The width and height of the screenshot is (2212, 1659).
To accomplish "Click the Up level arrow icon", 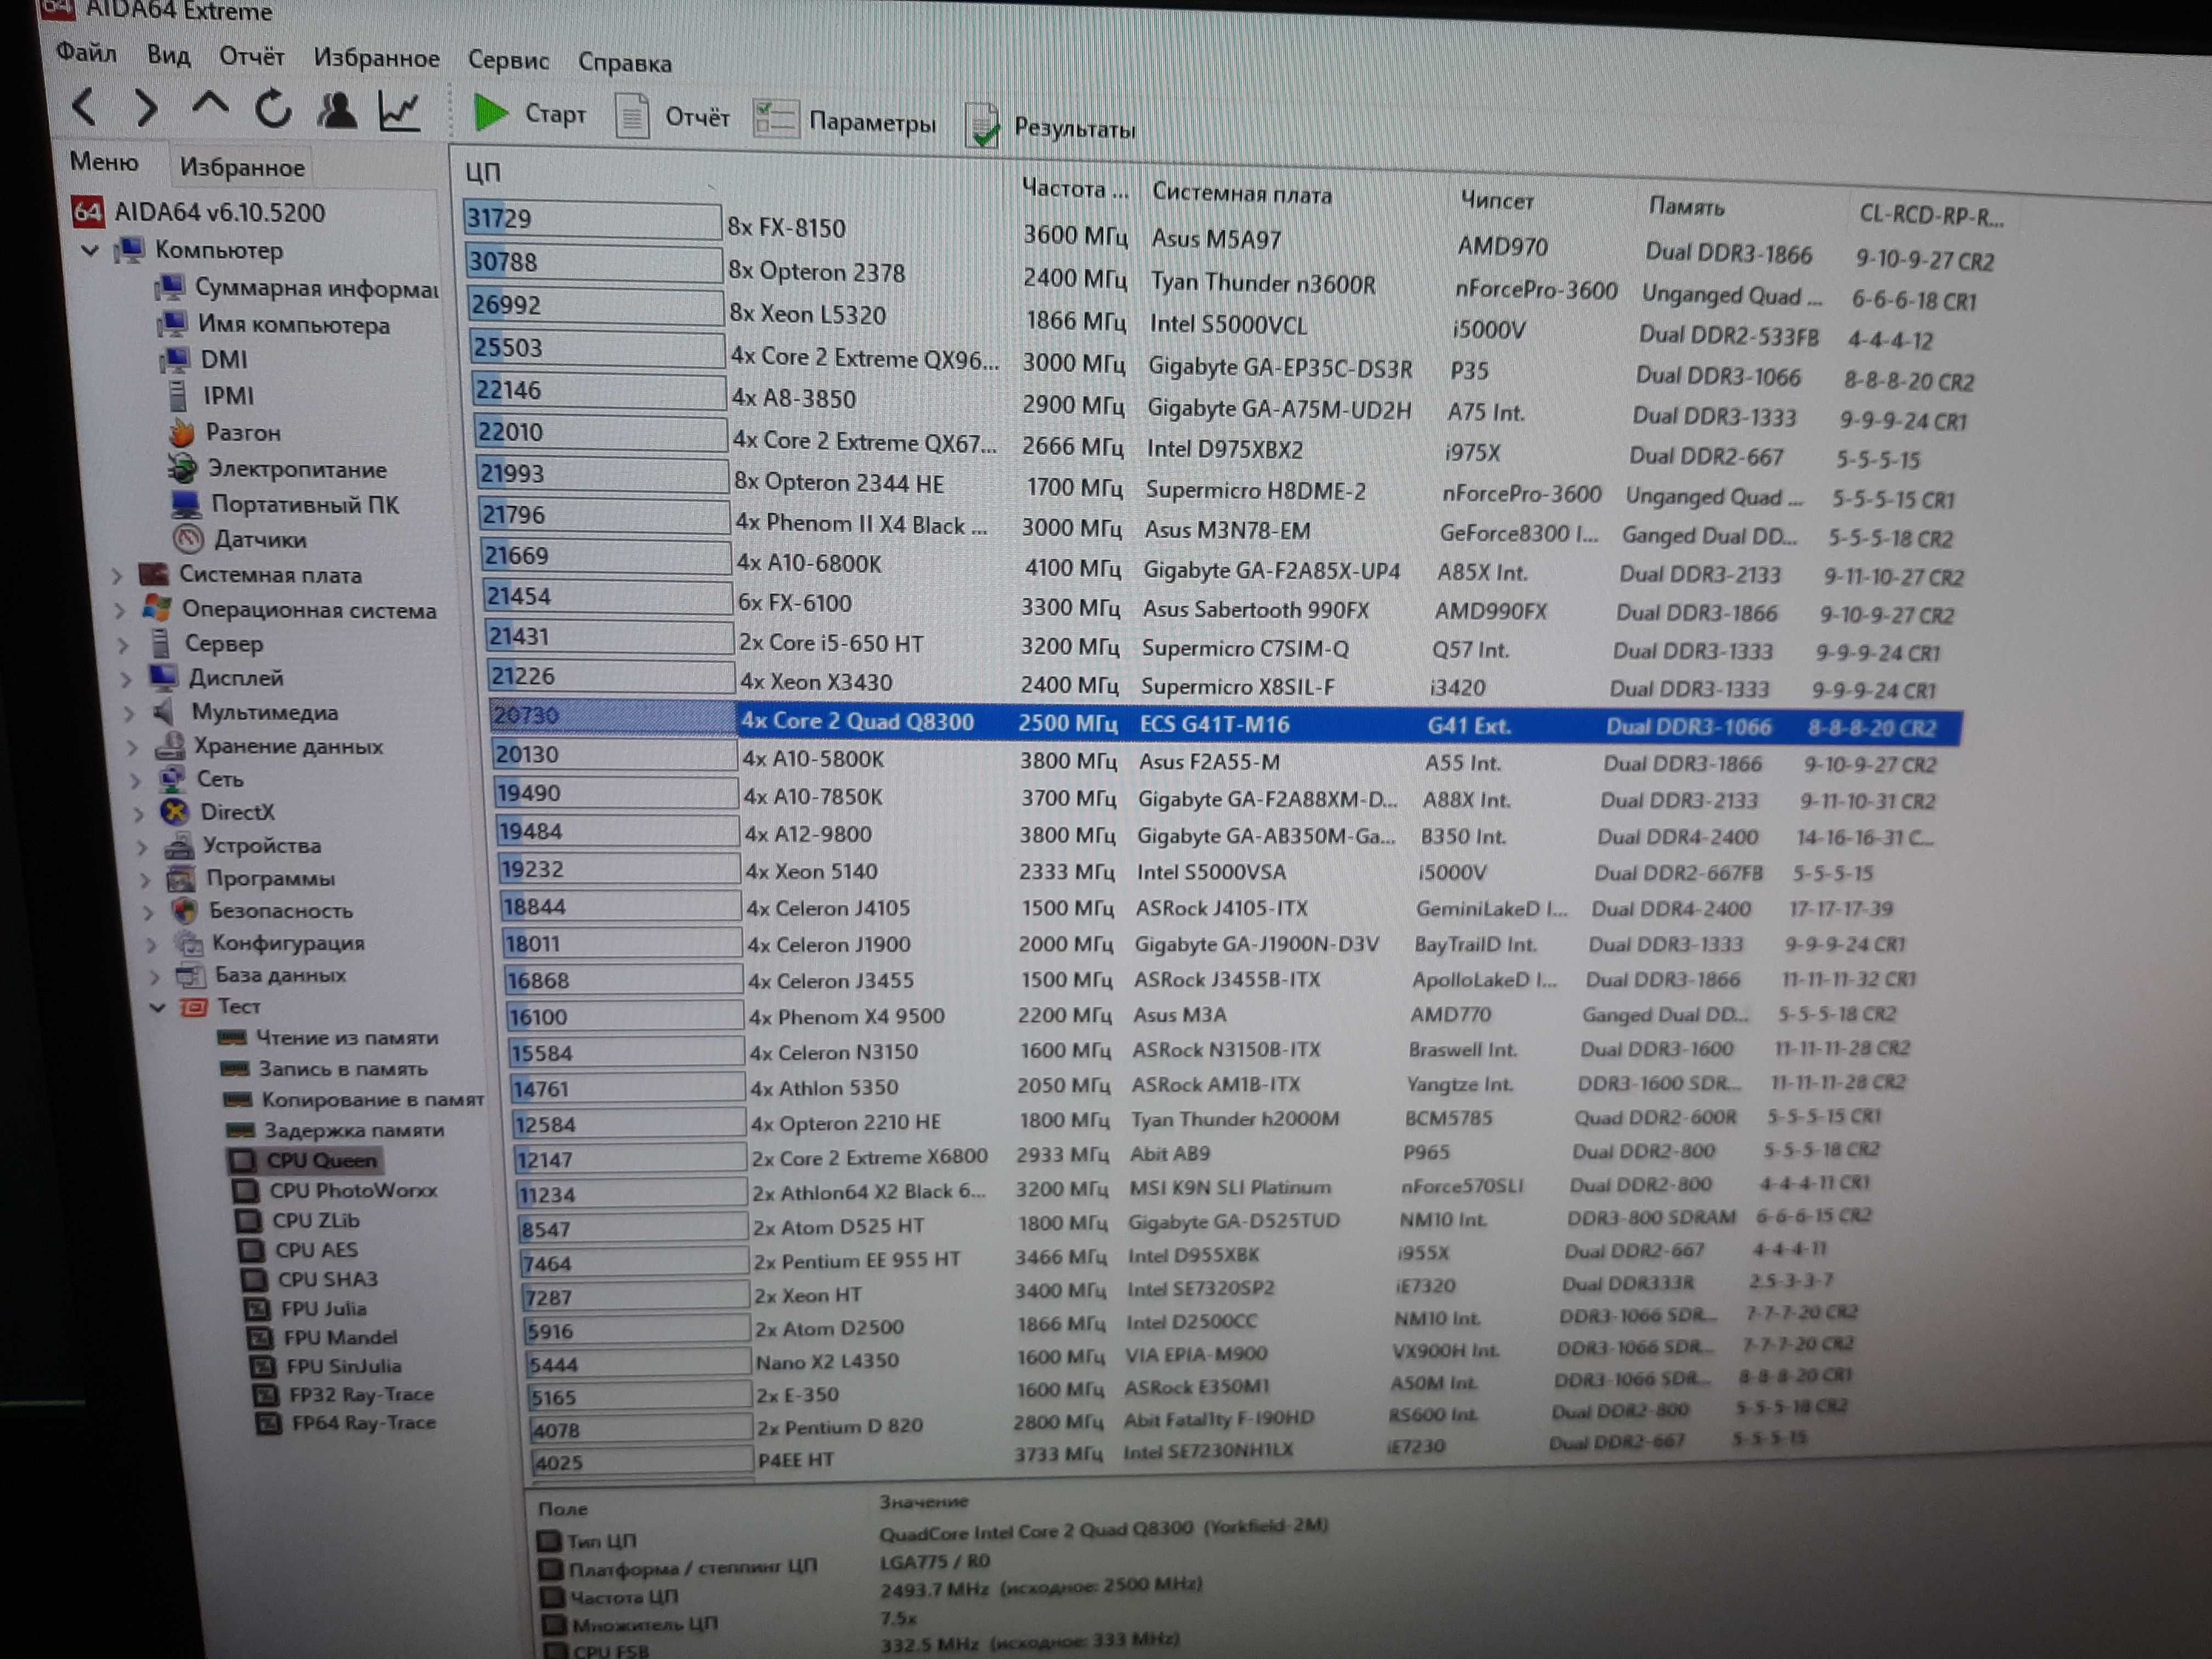I will pyautogui.click(x=210, y=106).
